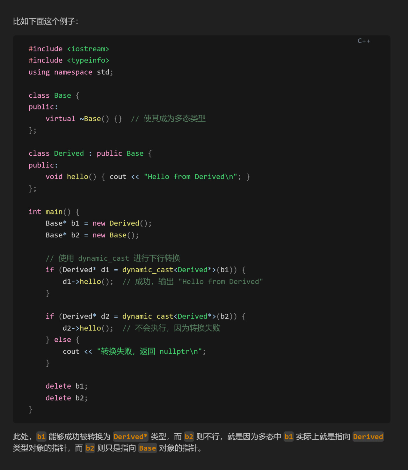Click the "int main()" function line
Image resolution: width=408 pixels, height=470 pixels.
tap(54, 212)
